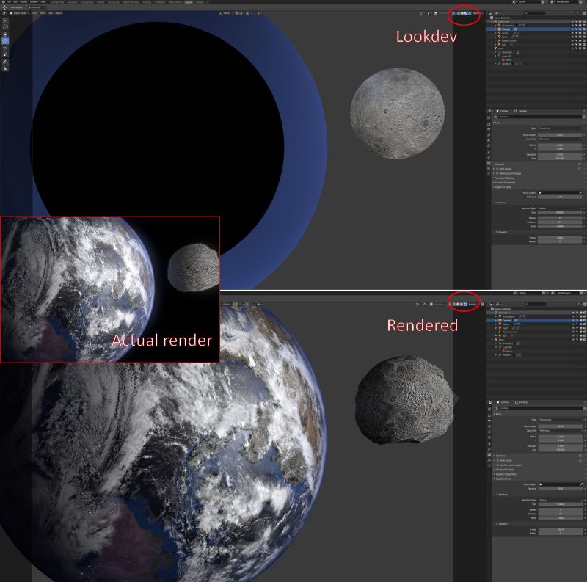Click the X to unlink the Camera data-block
The height and width of the screenshot is (582, 587).
click(585, 117)
